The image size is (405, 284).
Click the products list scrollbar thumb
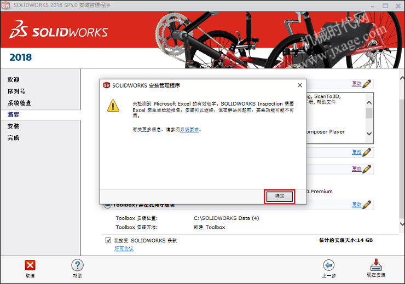369,113
